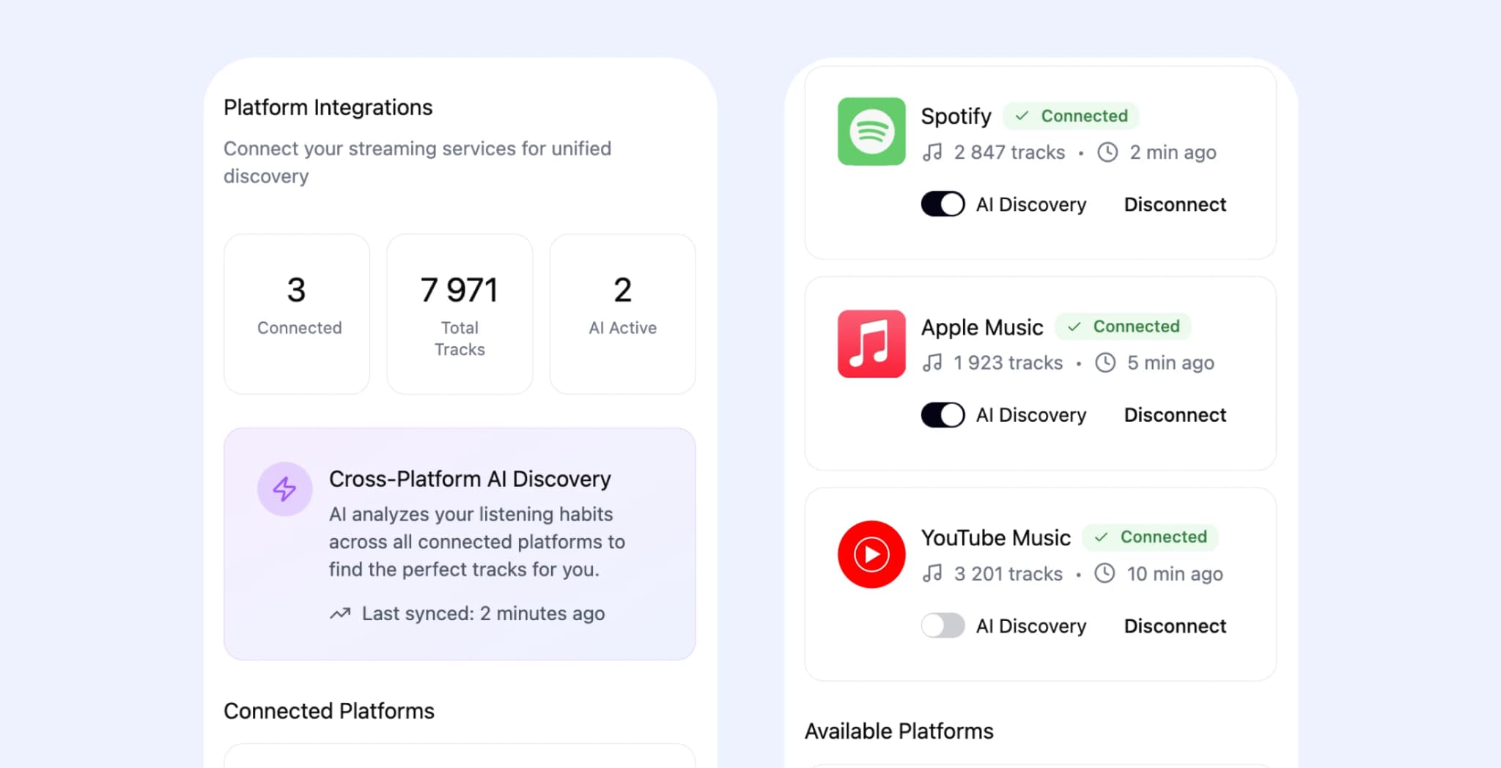Disconnect the Spotify platform
Viewport: 1501px width, 768px height.
tap(1174, 204)
